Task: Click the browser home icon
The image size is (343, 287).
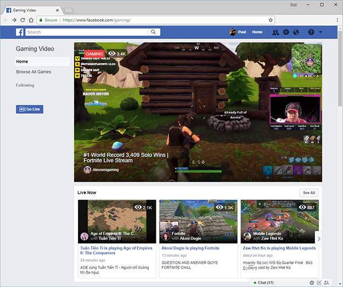Action: 31,20
